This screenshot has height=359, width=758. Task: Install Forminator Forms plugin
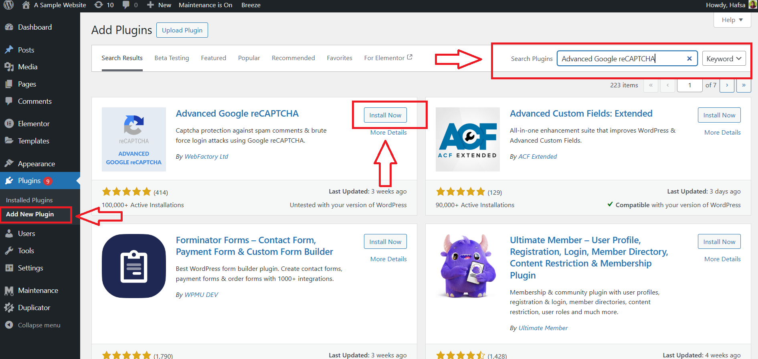(385, 242)
